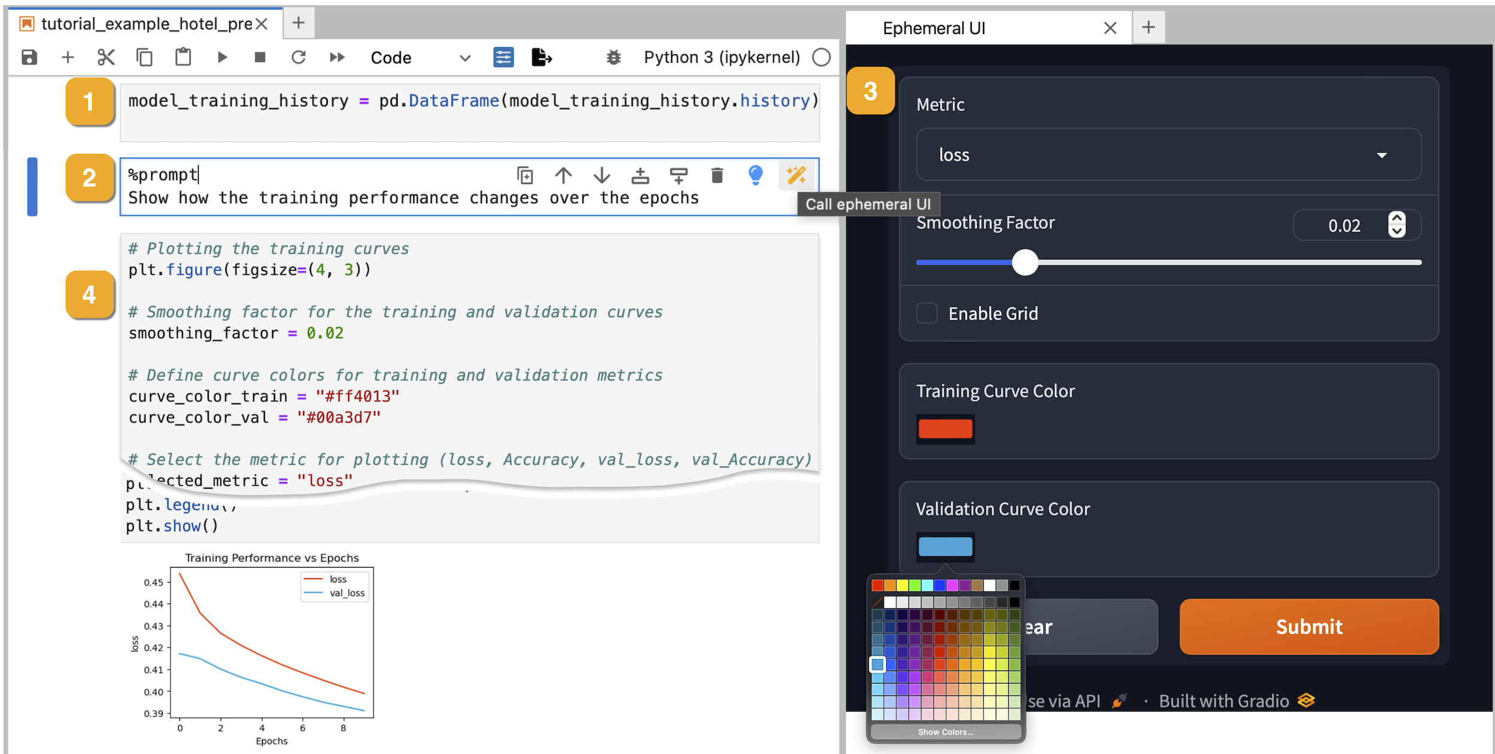Cut the selected cell with scissors icon
Screen dimensions: 1495x754
(106, 57)
